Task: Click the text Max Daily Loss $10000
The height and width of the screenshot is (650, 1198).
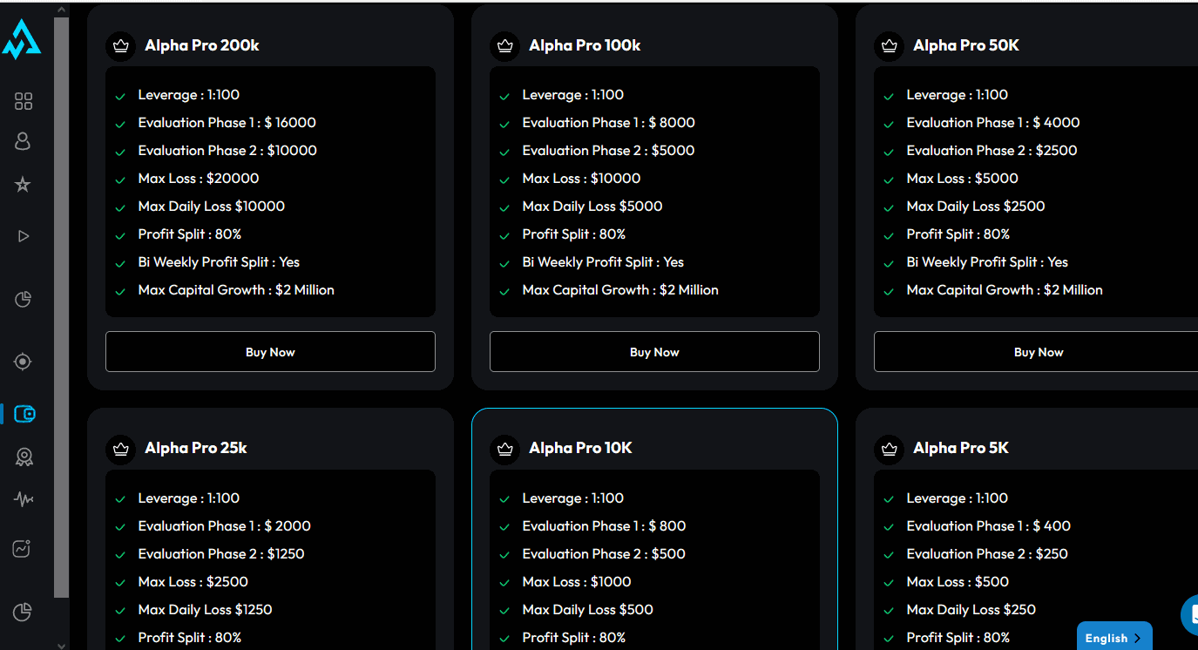Action: [x=212, y=207]
